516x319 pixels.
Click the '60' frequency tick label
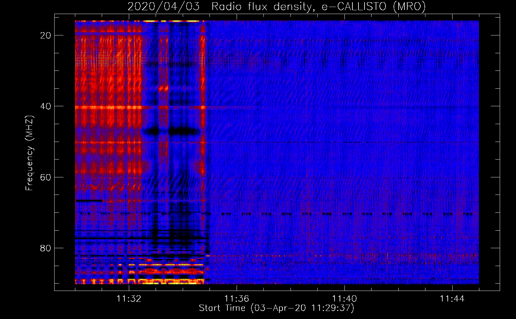[x=46, y=177]
